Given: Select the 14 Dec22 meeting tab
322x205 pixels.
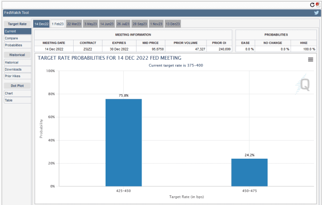Looking at the screenshot, I should (x=42, y=24).
